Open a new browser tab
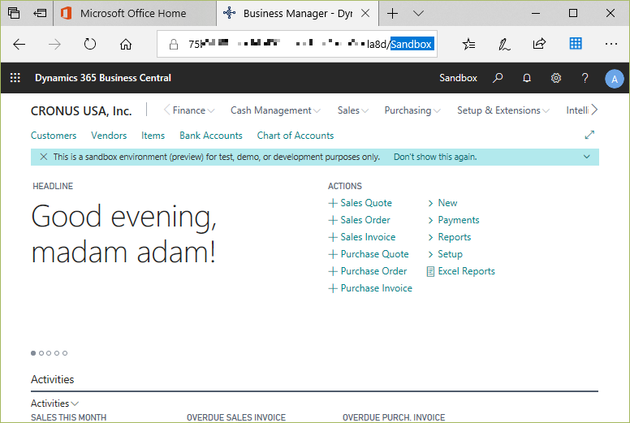 (393, 13)
